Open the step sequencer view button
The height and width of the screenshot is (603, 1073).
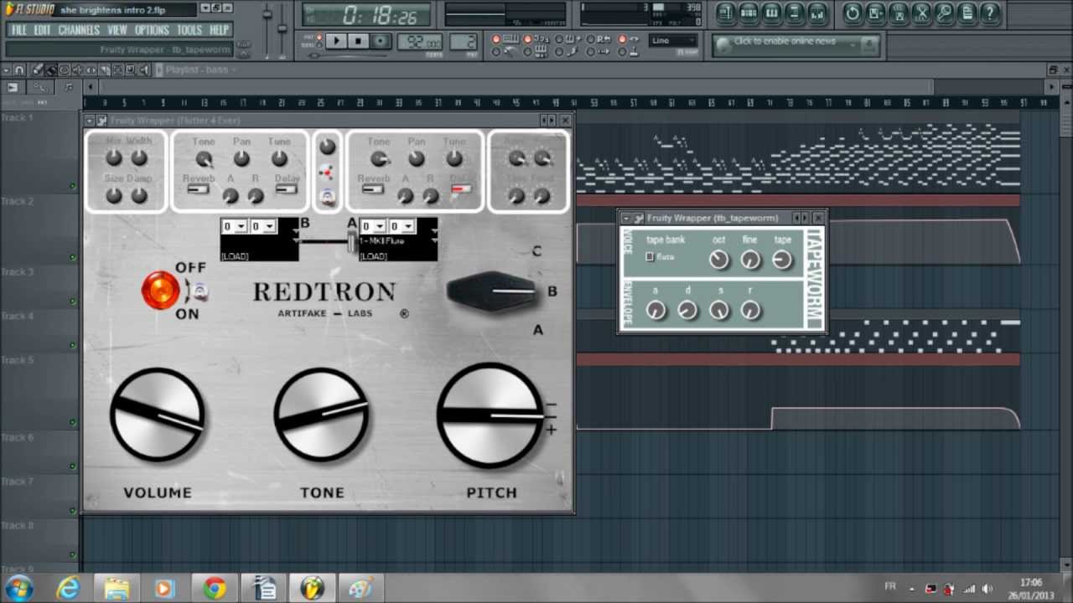(749, 13)
